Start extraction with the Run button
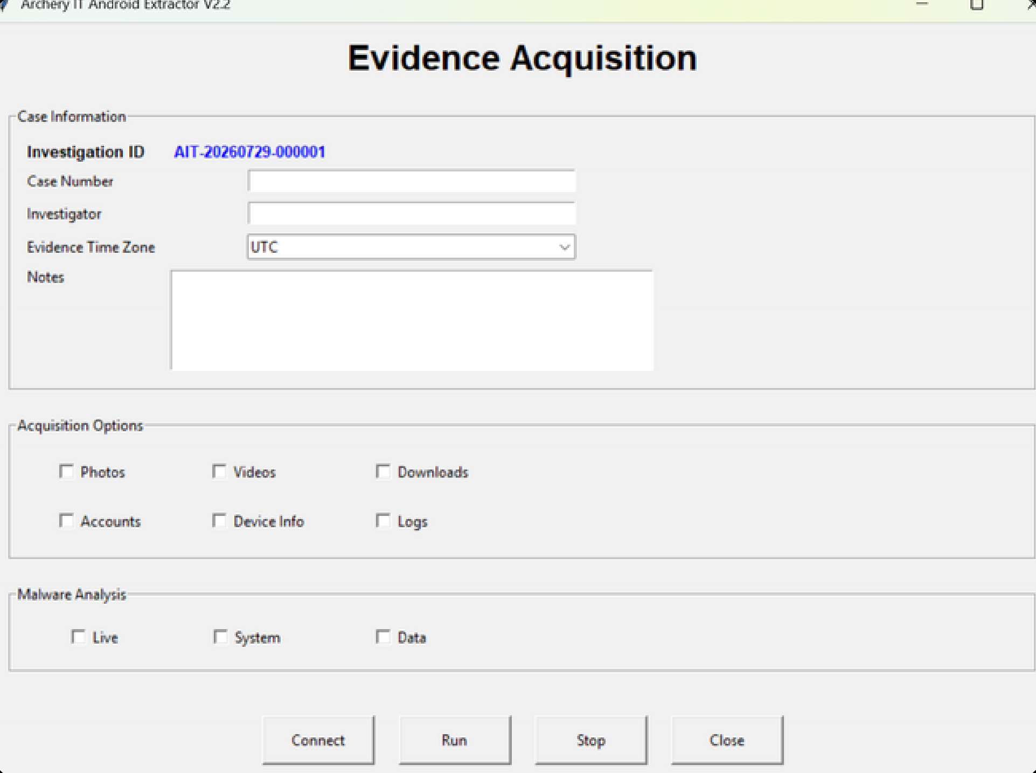 [455, 740]
